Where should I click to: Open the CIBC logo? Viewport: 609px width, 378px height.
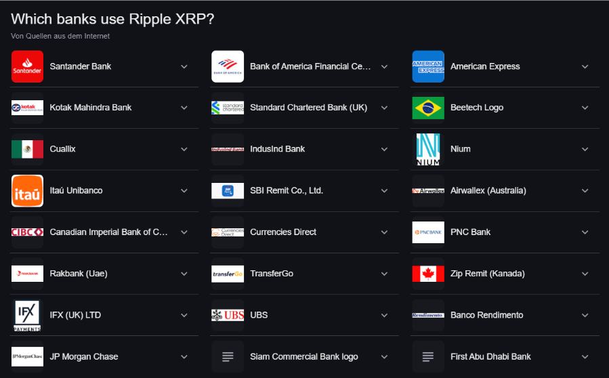[x=27, y=232]
